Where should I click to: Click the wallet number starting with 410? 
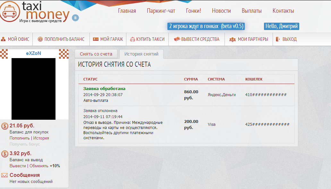pos(266,95)
